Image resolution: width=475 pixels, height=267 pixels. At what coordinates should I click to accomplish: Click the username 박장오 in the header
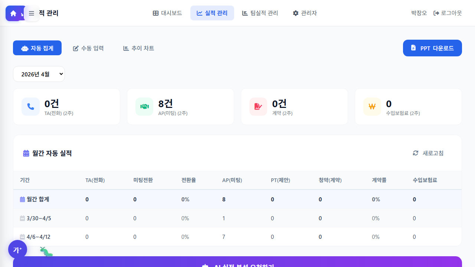419,13
